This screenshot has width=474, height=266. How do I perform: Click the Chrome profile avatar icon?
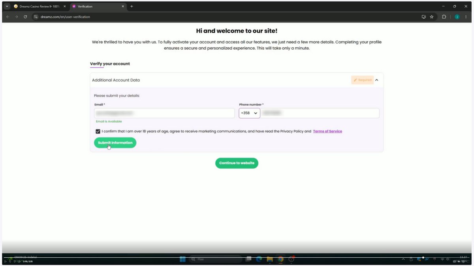[x=457, y=17]
